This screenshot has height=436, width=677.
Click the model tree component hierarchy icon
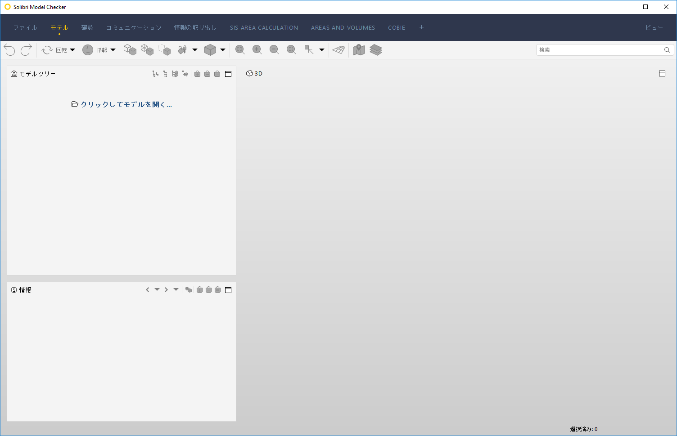165,74
